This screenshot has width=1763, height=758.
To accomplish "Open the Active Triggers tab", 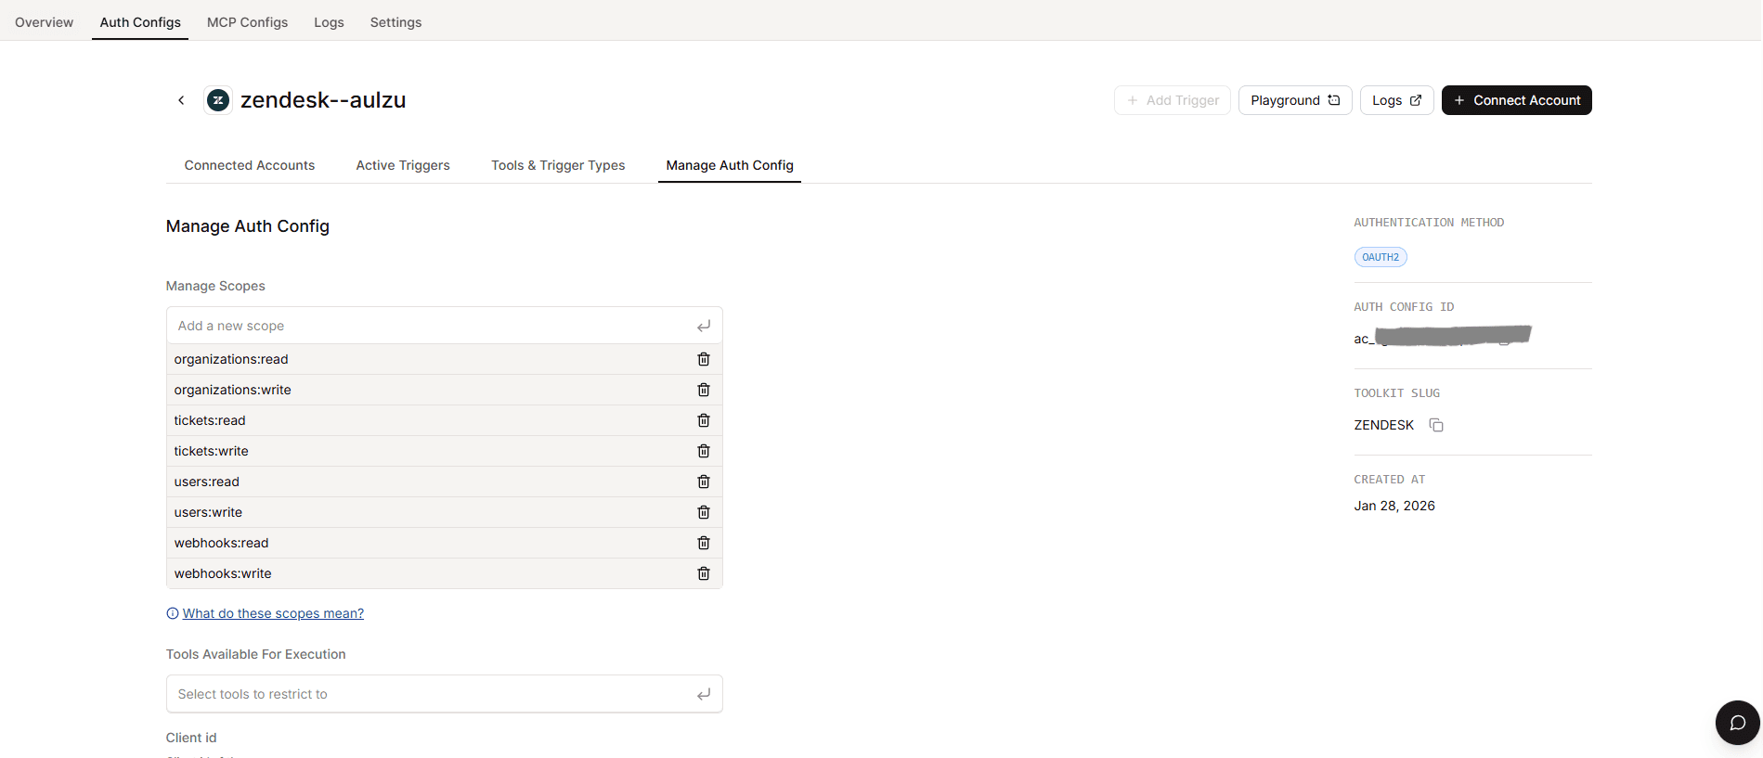I will coord(403,165).
